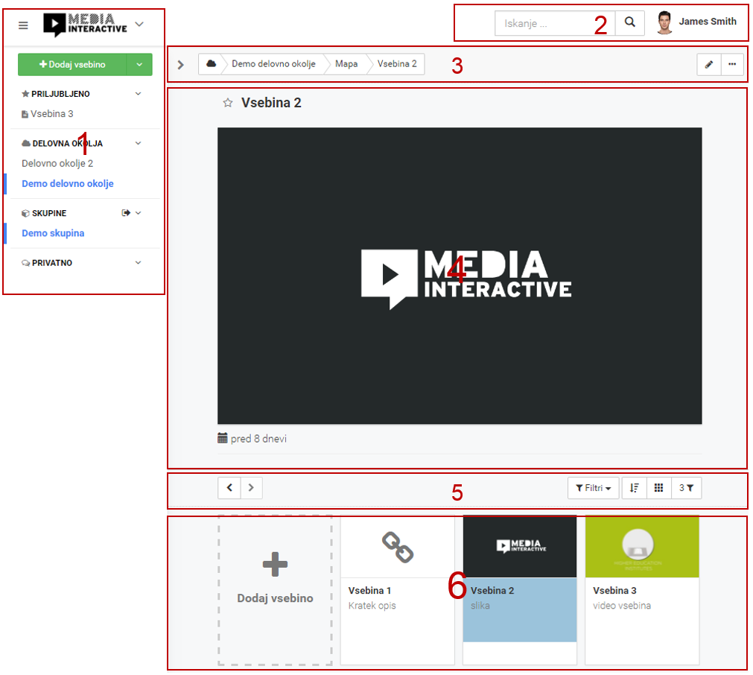
Task: Collapse the DELOVNA OKOLJA section
Action: 139,143
